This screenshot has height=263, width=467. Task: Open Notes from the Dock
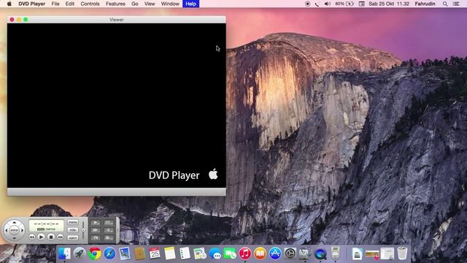tap(170, 254)
